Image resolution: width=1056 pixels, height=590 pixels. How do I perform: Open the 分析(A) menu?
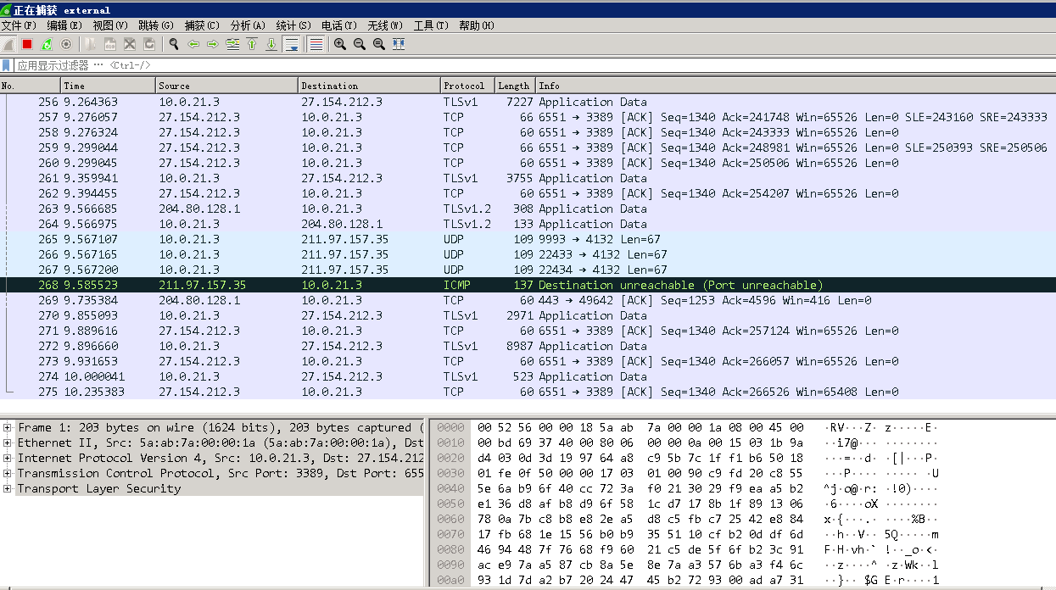pyautogui.click(x=247, y=25)
